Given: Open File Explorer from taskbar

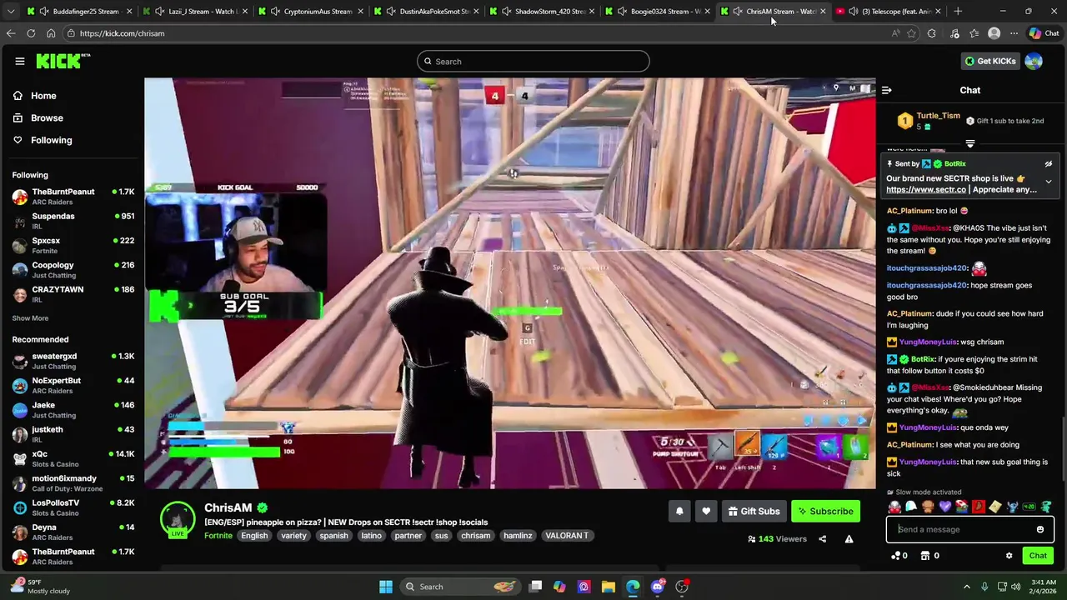Looking at the screenshot, I should [609, 587].
